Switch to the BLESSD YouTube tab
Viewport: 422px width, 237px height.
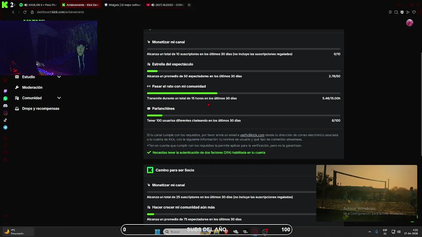click(x=165, y=5)
